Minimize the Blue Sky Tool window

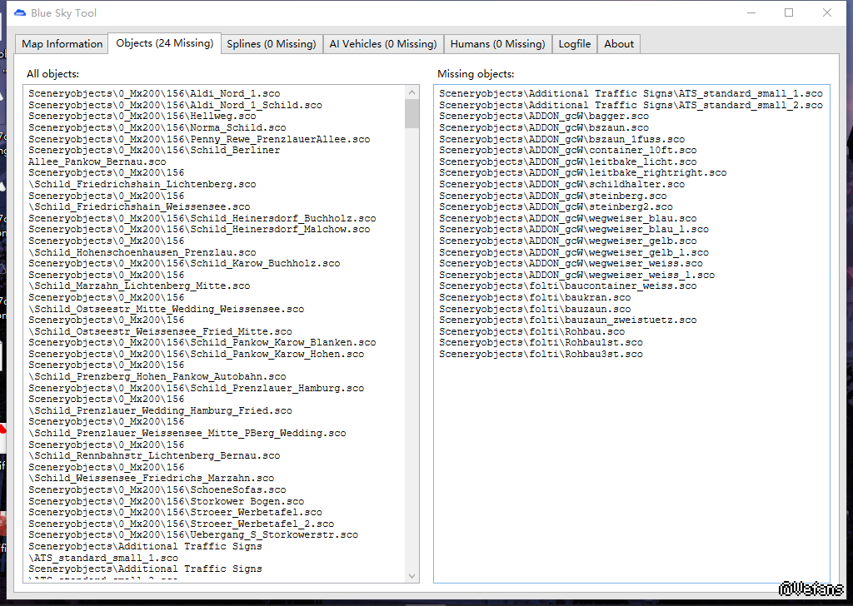point(751,12)
